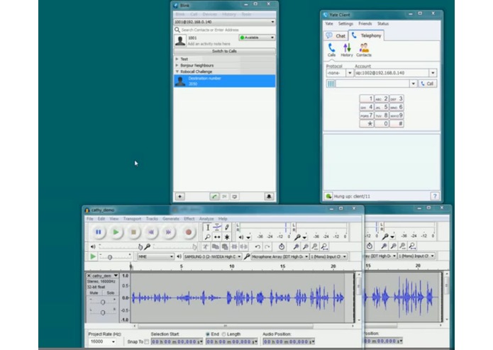Select the Envelope tool in Audacity
493x350 pixels.
217,227
